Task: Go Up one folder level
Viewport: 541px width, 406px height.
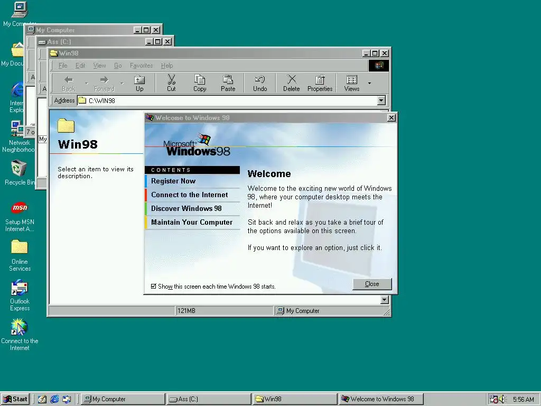Action: tap(139, 83)
